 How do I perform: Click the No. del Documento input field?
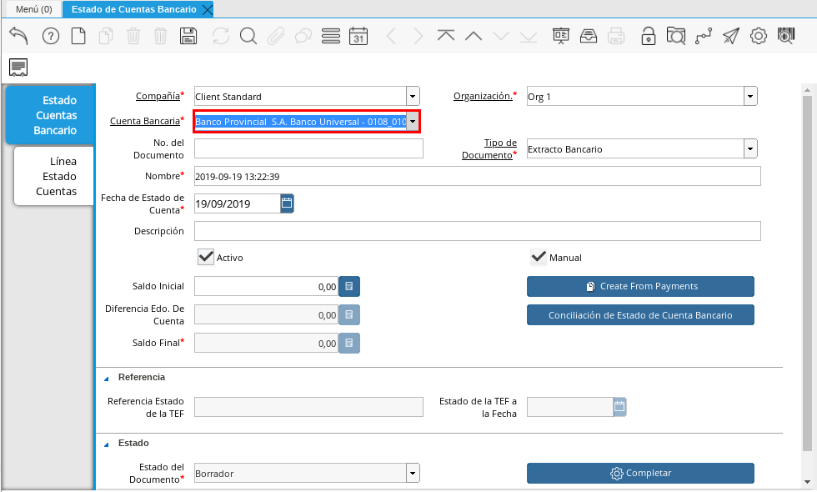pos(308,148)
